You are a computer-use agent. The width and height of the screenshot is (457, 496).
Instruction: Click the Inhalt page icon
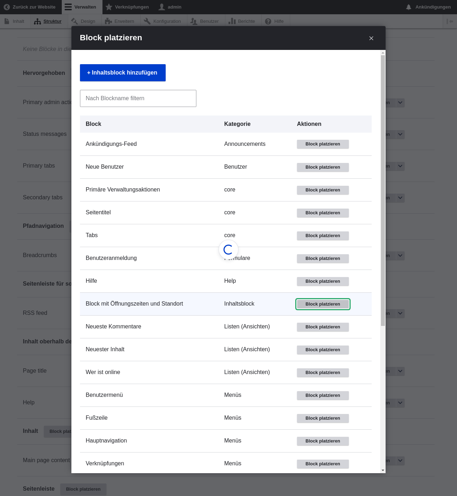click(7, 21)
